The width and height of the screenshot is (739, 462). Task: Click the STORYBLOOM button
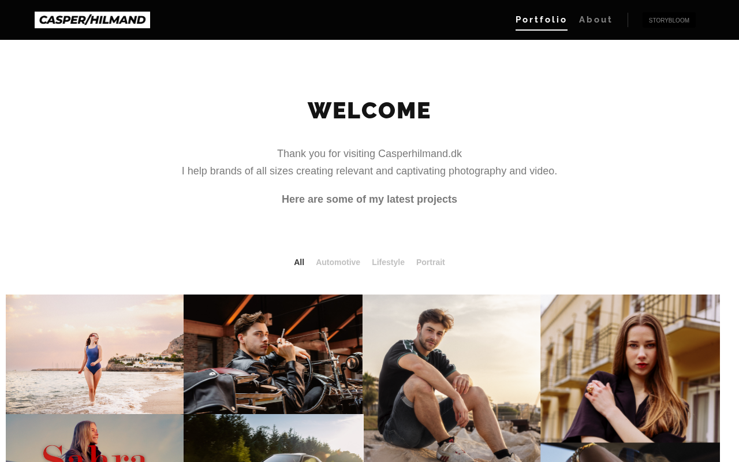click(669, 20)
